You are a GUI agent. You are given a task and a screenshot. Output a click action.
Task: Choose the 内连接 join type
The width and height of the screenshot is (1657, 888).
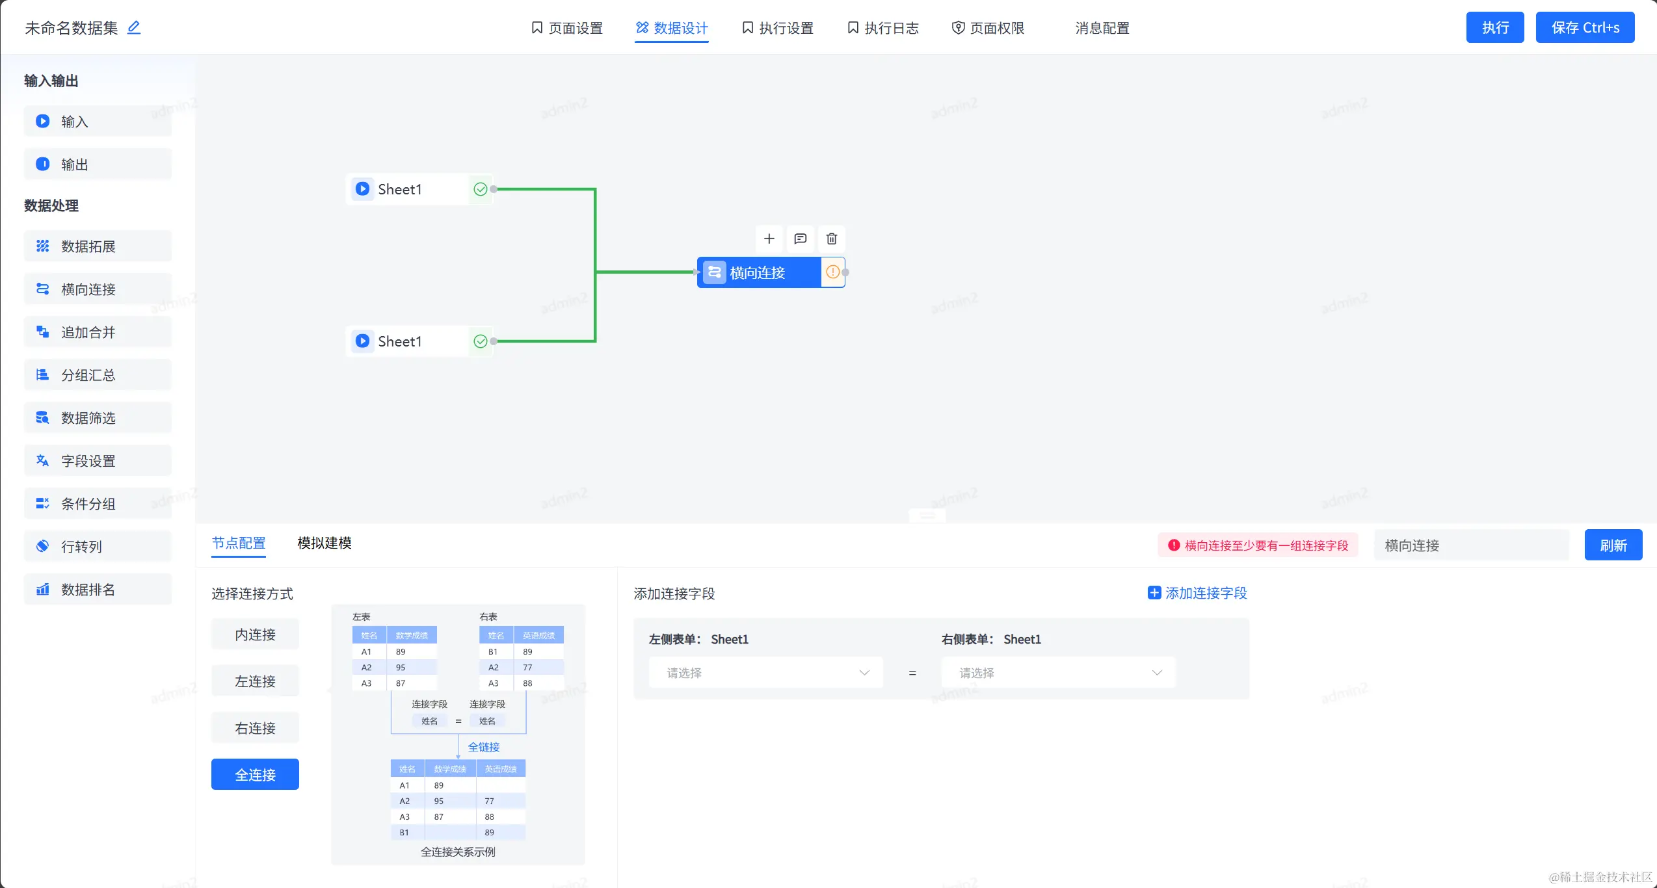click(255, 634)
